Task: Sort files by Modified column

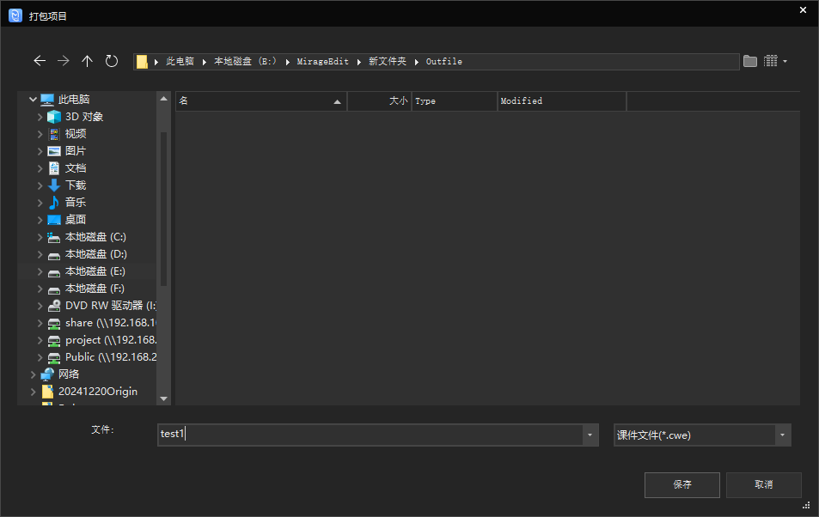Action: 561,101
